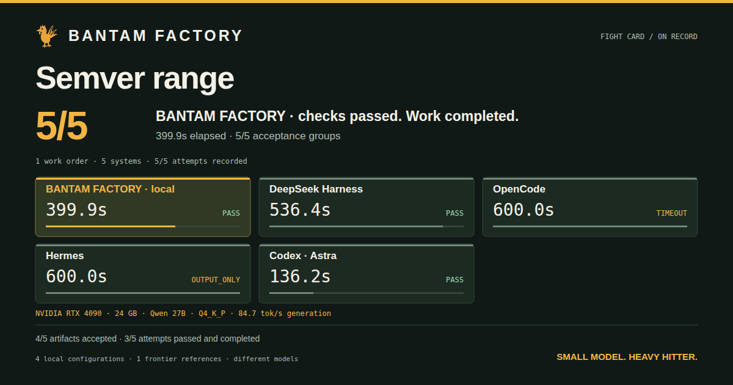Click the OUTPUT_ONLY status on Hermes
This screenshot has width=733, height=385.
(216, 280)
